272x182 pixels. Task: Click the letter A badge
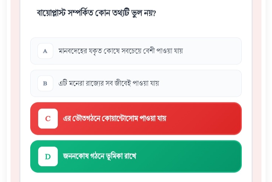(45, 51)
